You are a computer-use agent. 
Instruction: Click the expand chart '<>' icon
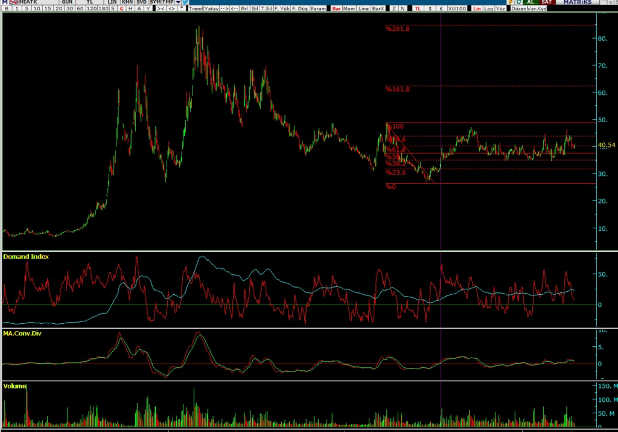coord(172,9)
